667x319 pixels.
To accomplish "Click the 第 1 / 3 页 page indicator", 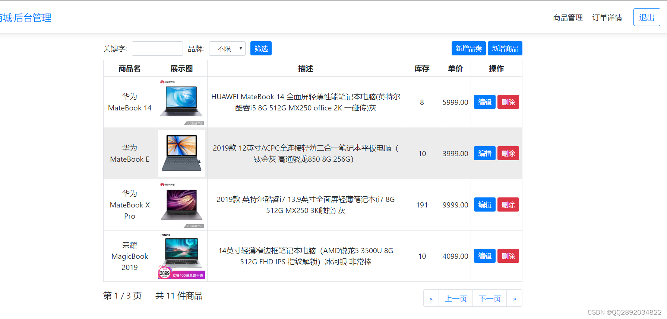I will (x=122, y=296).
